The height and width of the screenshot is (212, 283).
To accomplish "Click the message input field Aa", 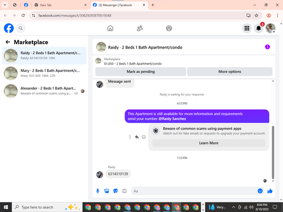I will pyautogui.click(x=194, y=191).
